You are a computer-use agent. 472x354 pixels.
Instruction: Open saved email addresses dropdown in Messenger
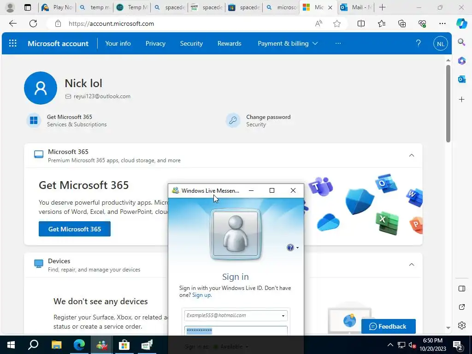point(283,316)
